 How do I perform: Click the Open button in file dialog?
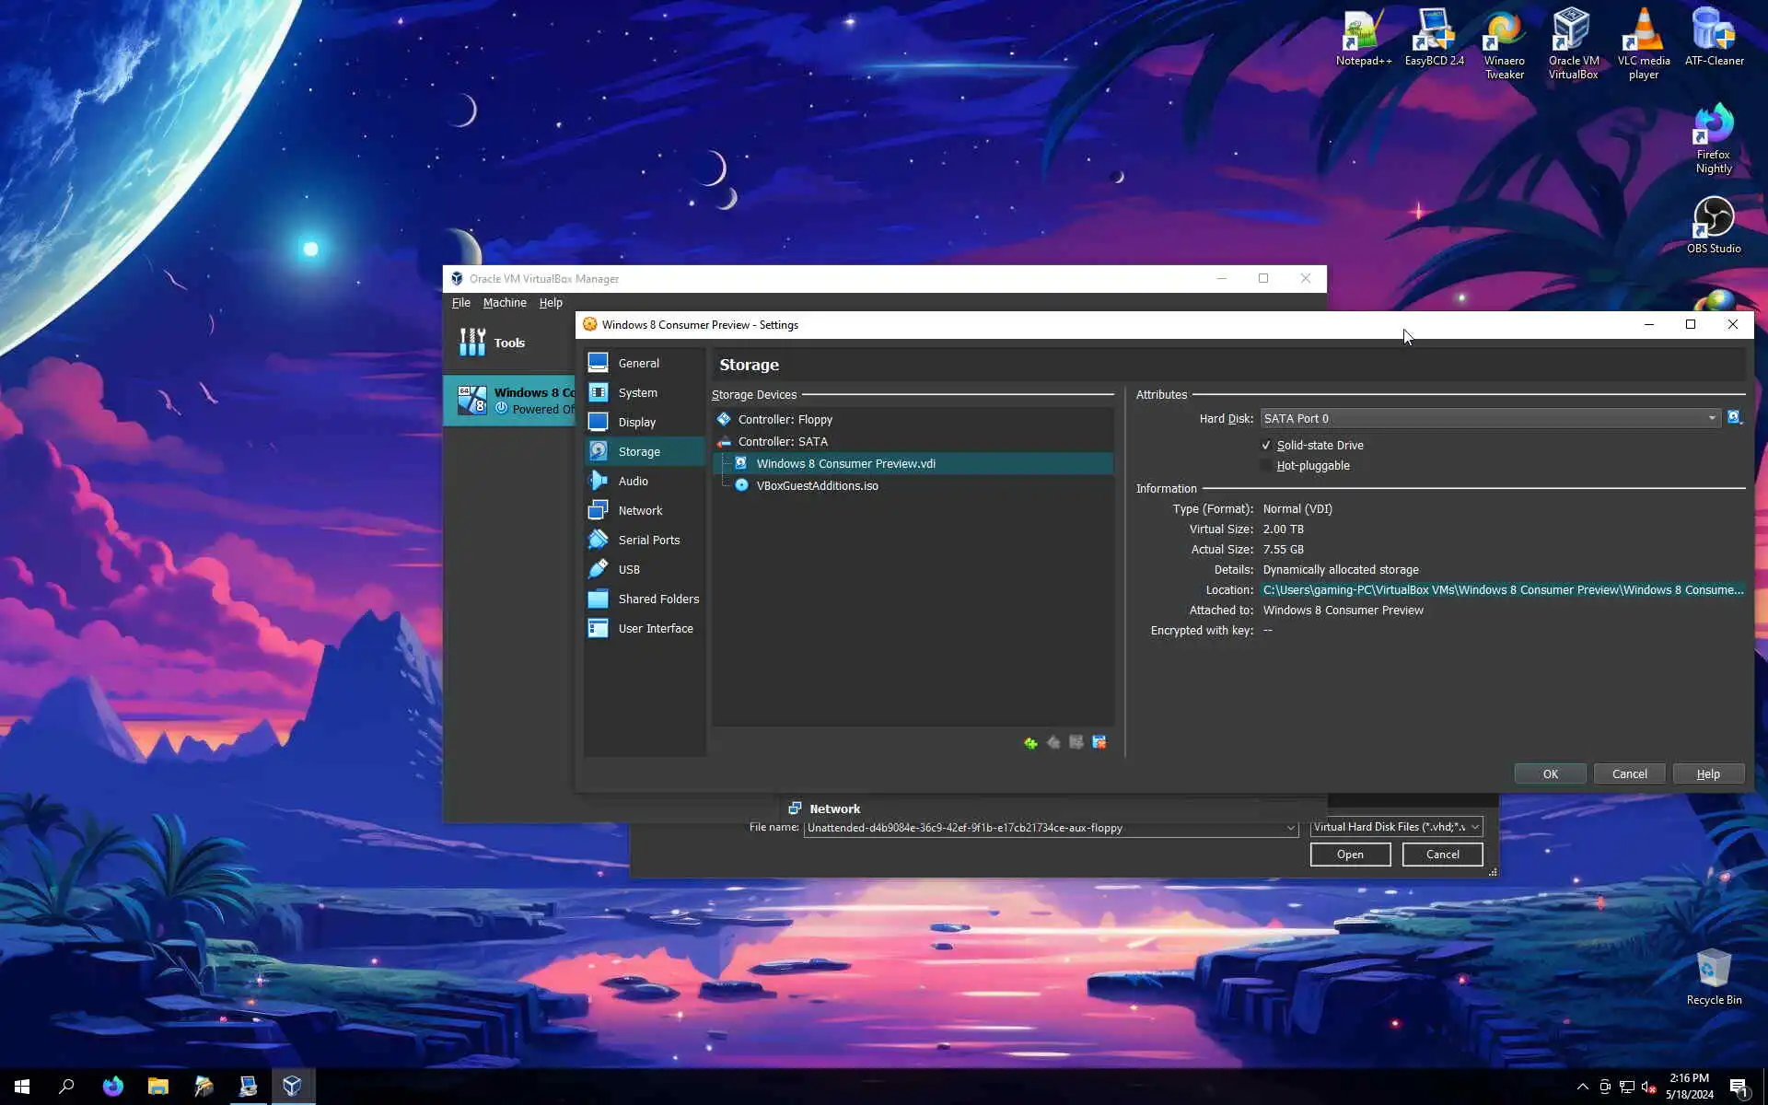[x=1349, y=855]
